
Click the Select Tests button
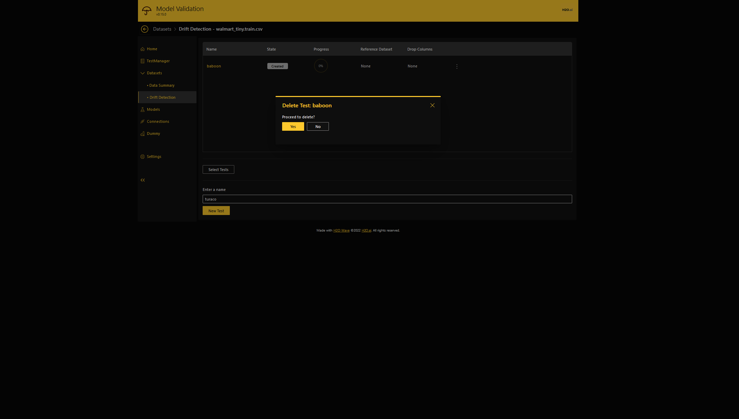tap(218, 170)
